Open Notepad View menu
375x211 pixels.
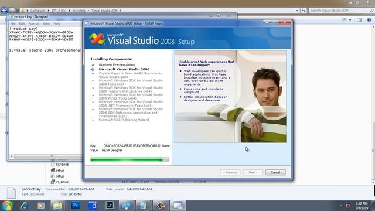46,23
